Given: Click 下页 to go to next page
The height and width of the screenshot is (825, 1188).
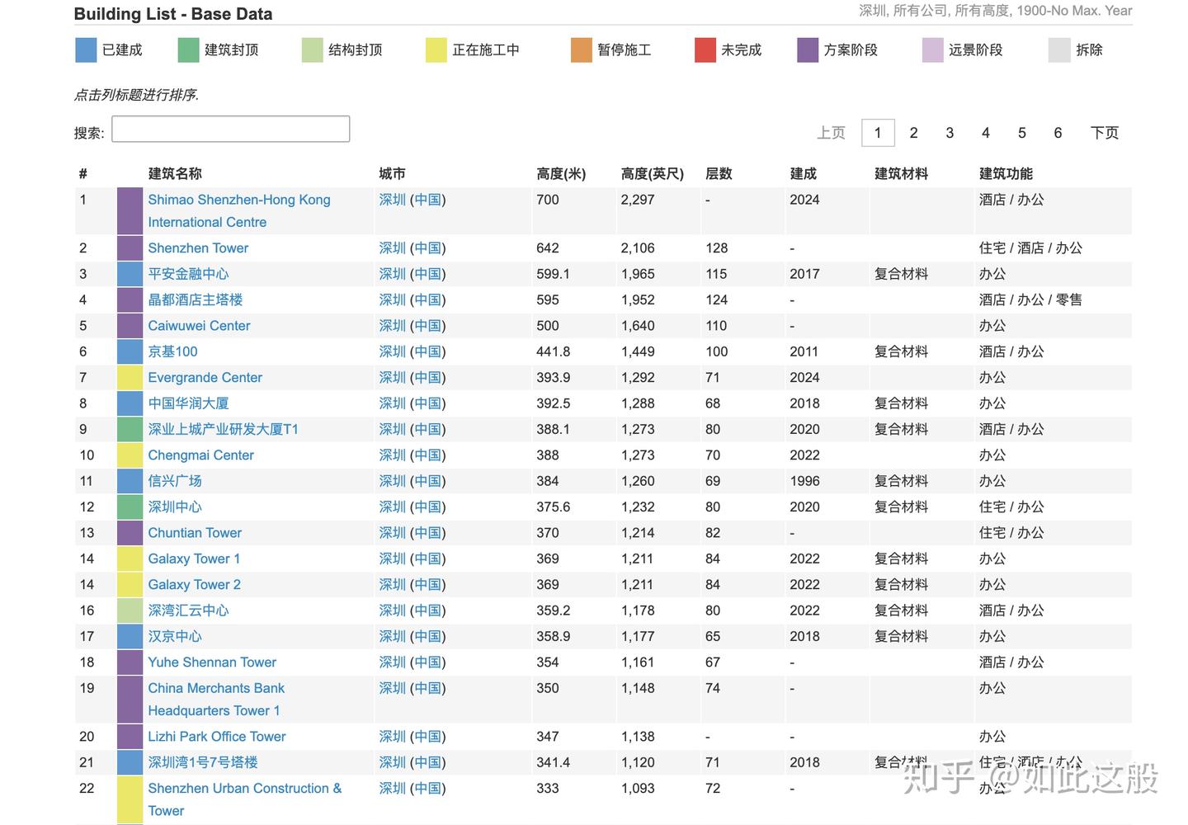Looking at the screenshot, I should click(1105, 133).
